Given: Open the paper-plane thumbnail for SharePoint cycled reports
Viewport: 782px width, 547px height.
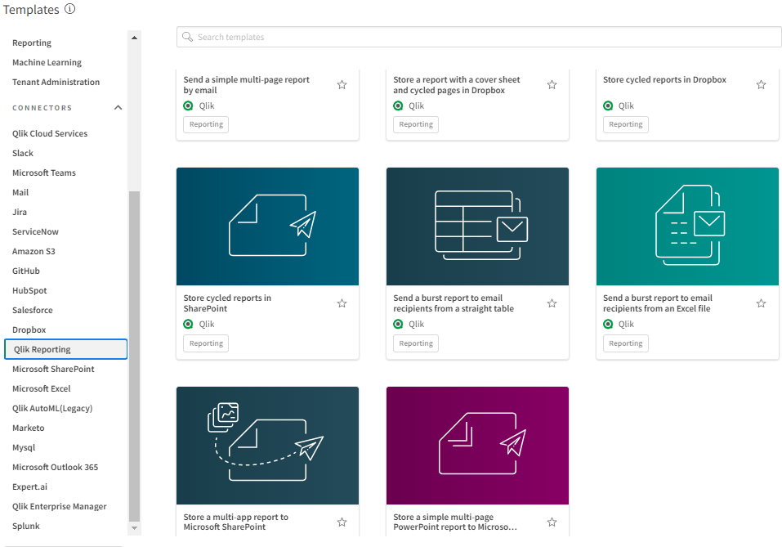Looking at the screenshot, I should coord(267,226).
